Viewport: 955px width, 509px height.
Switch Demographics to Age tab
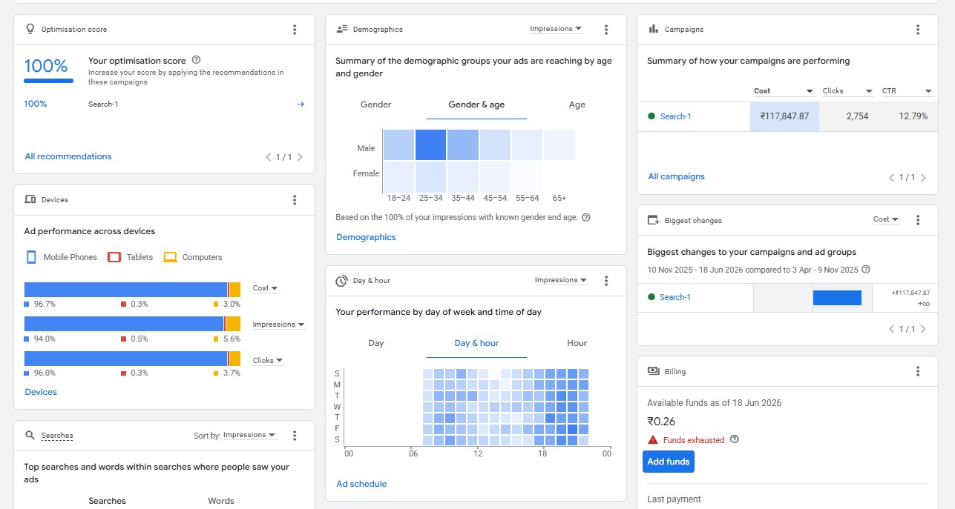(x=577, y=105)
